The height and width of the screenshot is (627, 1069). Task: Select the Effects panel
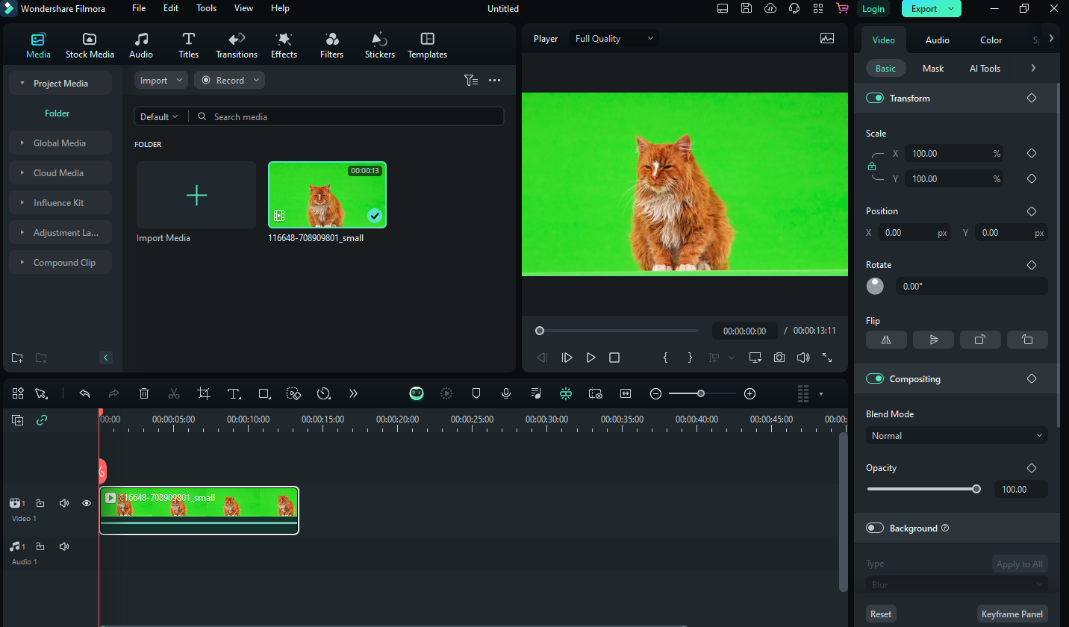(284, 44)
